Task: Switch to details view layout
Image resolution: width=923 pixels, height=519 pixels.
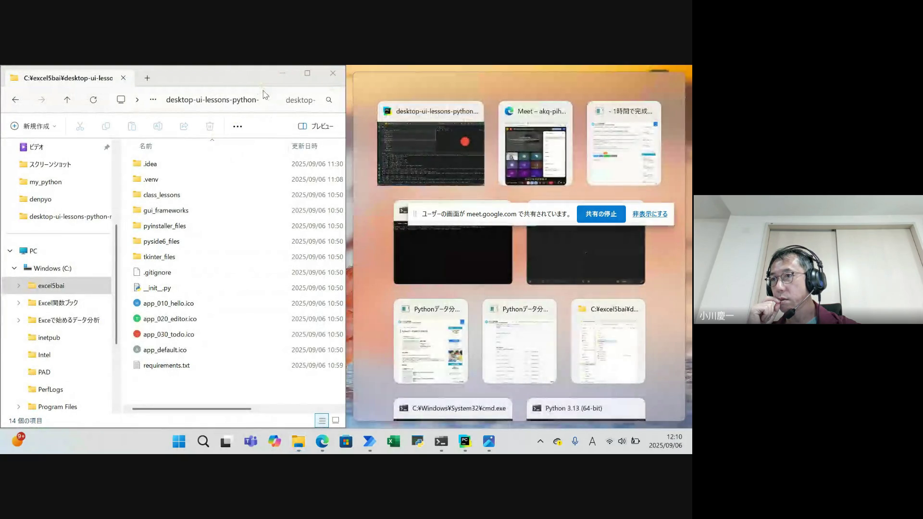Action: [x=322, y=420]
